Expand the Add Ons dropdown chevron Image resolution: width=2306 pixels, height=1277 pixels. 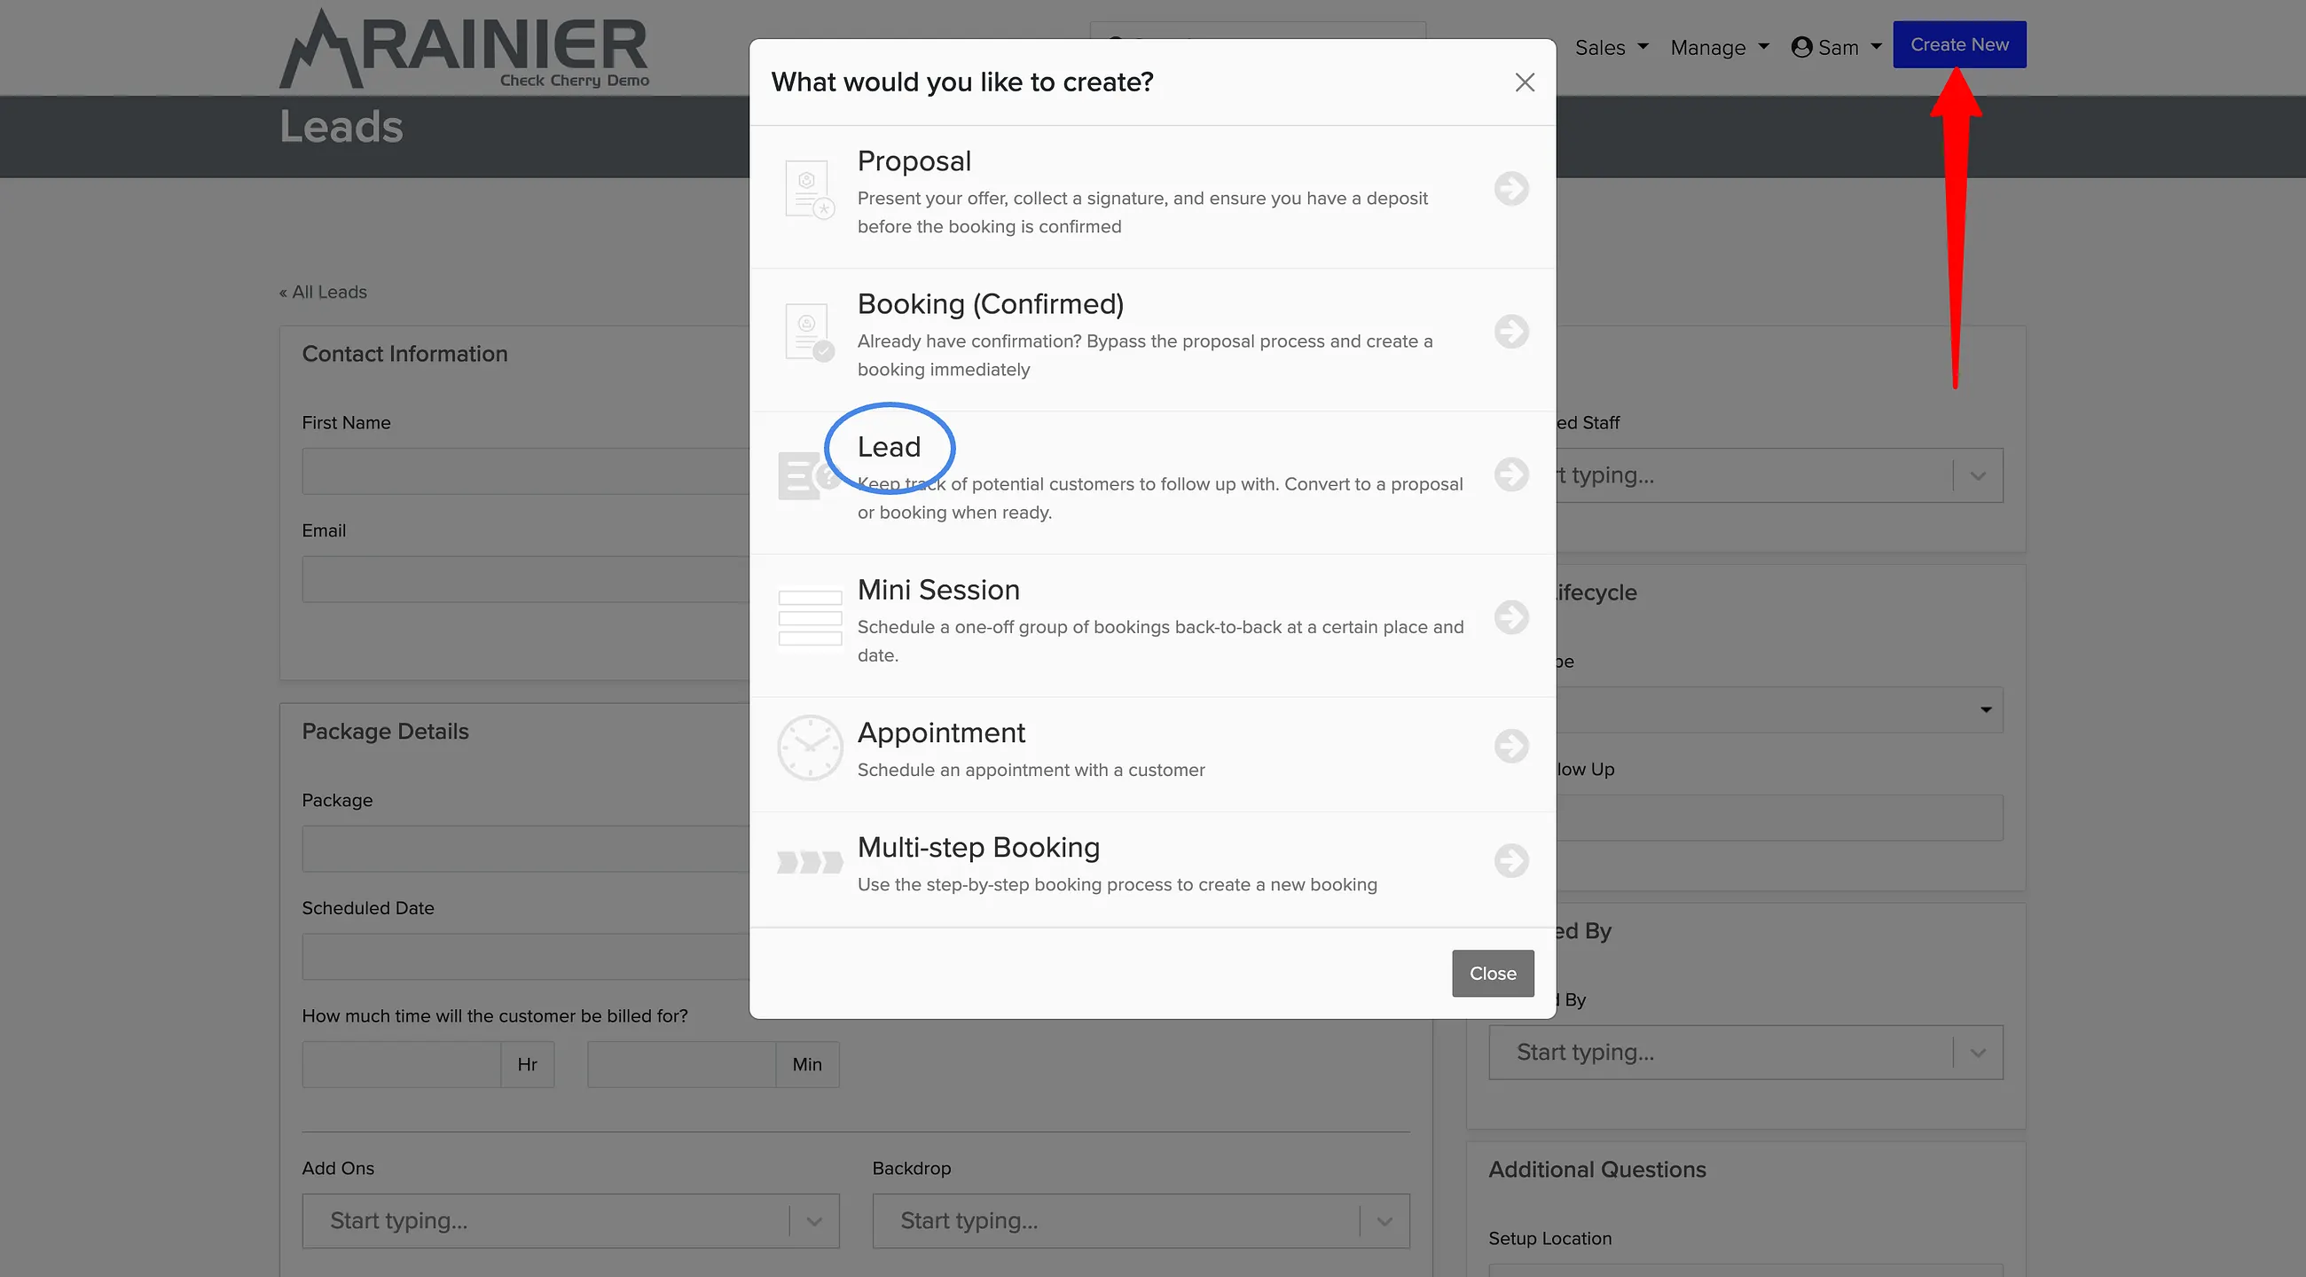tap(813, 1221)
